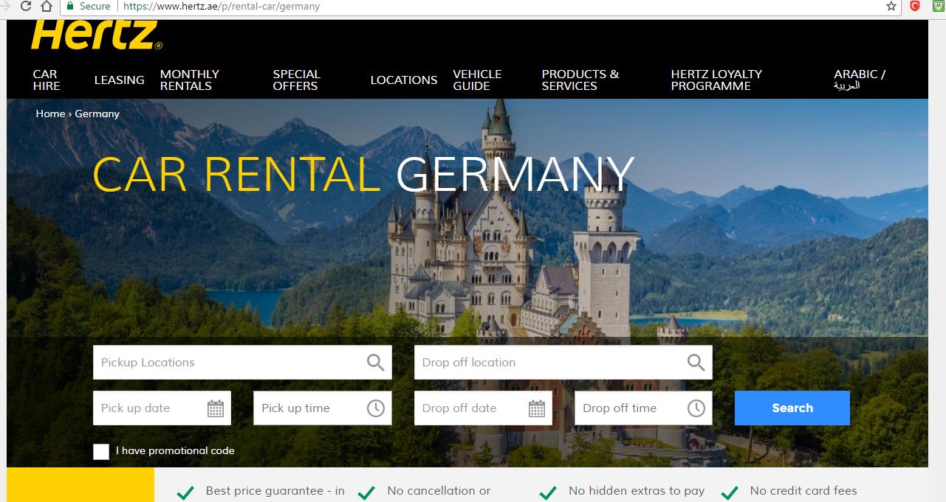Open the Monthly Rentals menu
The width and height of the screenshot is (946, 502).
pos(190,80)
